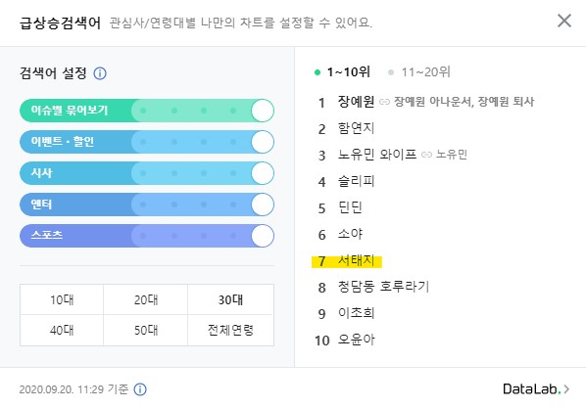Adjust the 이슈별 묶어보기 slider handle
Screen dimensions: 586x409
click(x=263, y=111)
